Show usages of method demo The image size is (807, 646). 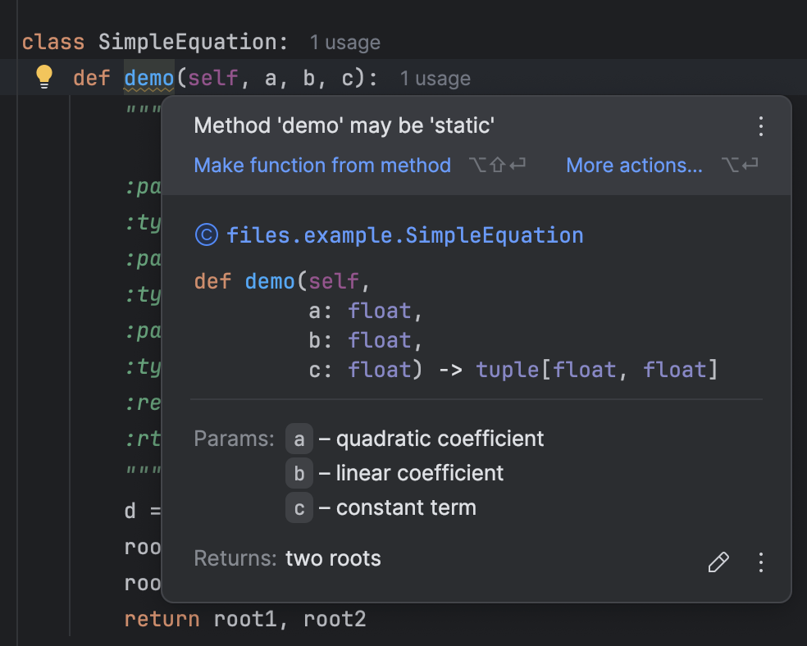(434, 78)
